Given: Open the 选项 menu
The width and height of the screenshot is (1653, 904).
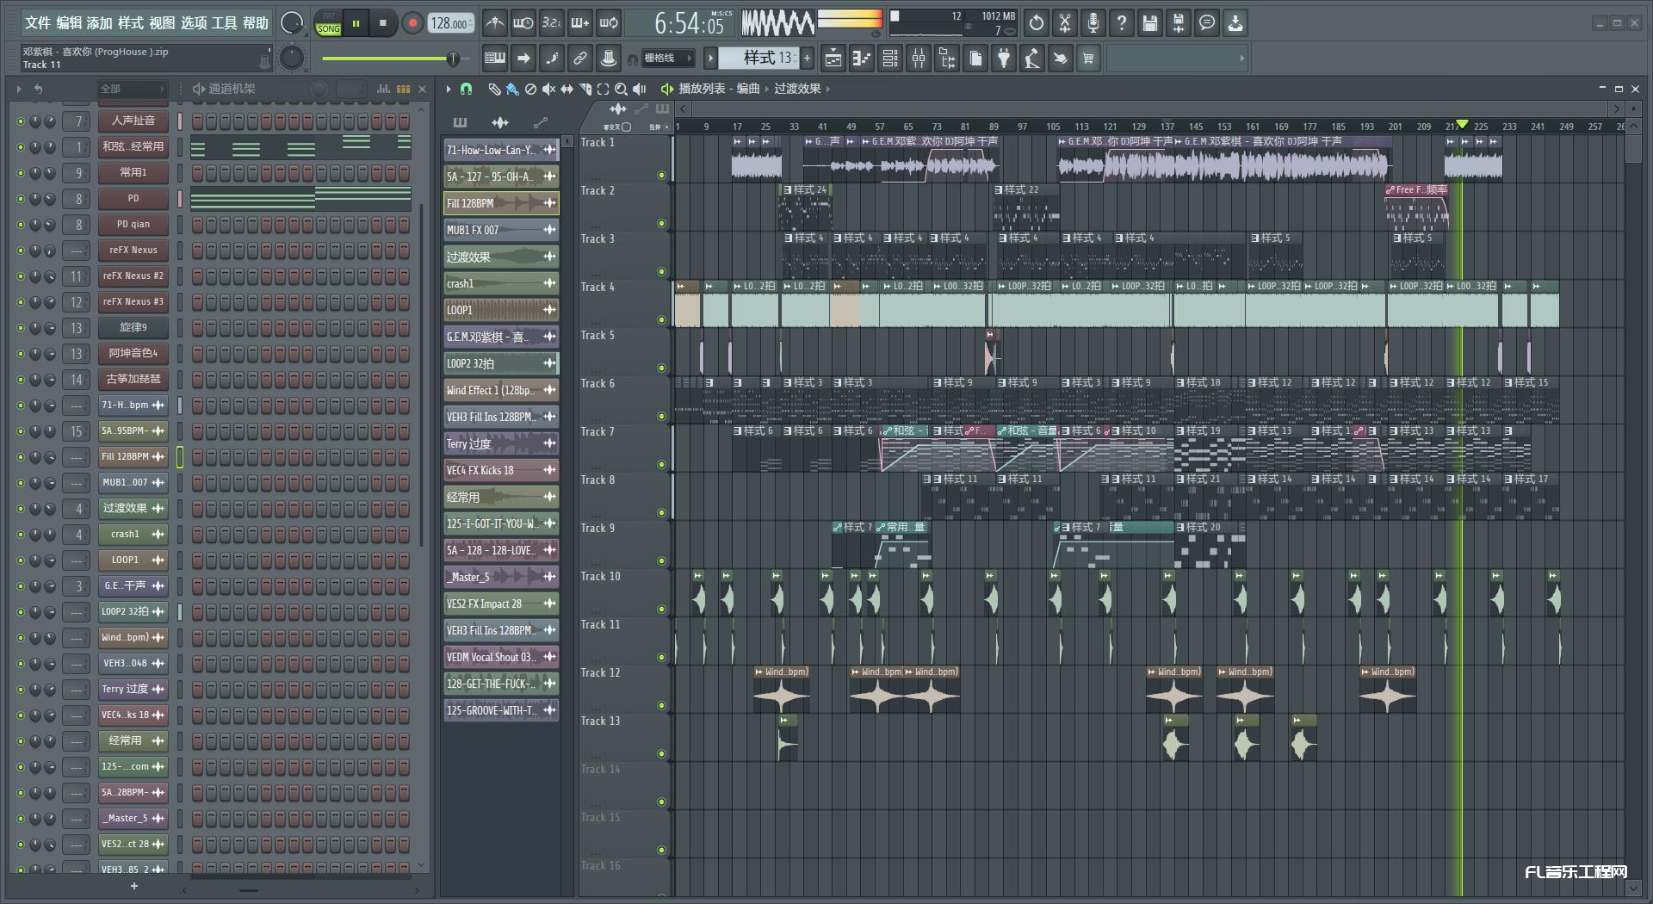Looking at the screenshot, I should tap(193, 23).
